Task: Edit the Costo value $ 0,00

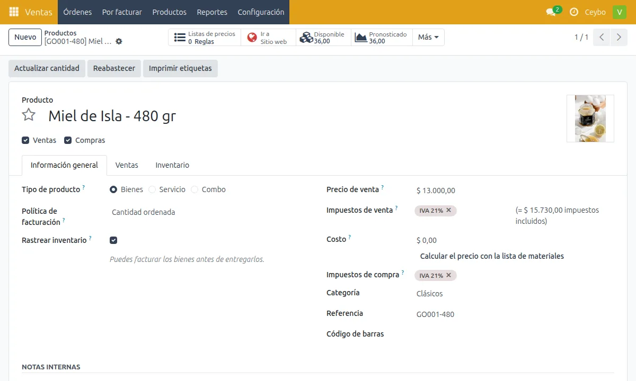Action: tap(514, 240)
